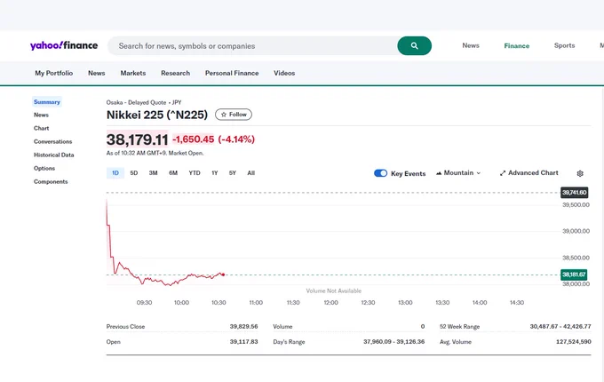604x382 pixels.
Task: Toggle the Key Events switch
Action: pyautogui.click(x=380, y=173)
